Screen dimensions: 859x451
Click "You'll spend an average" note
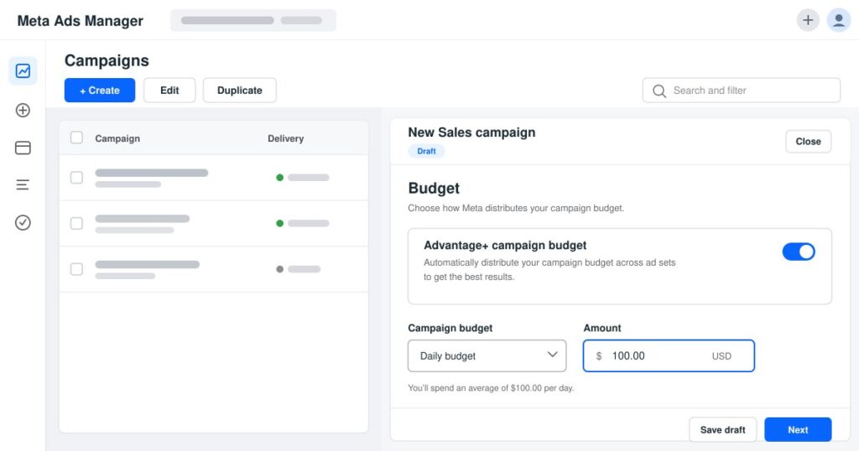tap(491, 388)
